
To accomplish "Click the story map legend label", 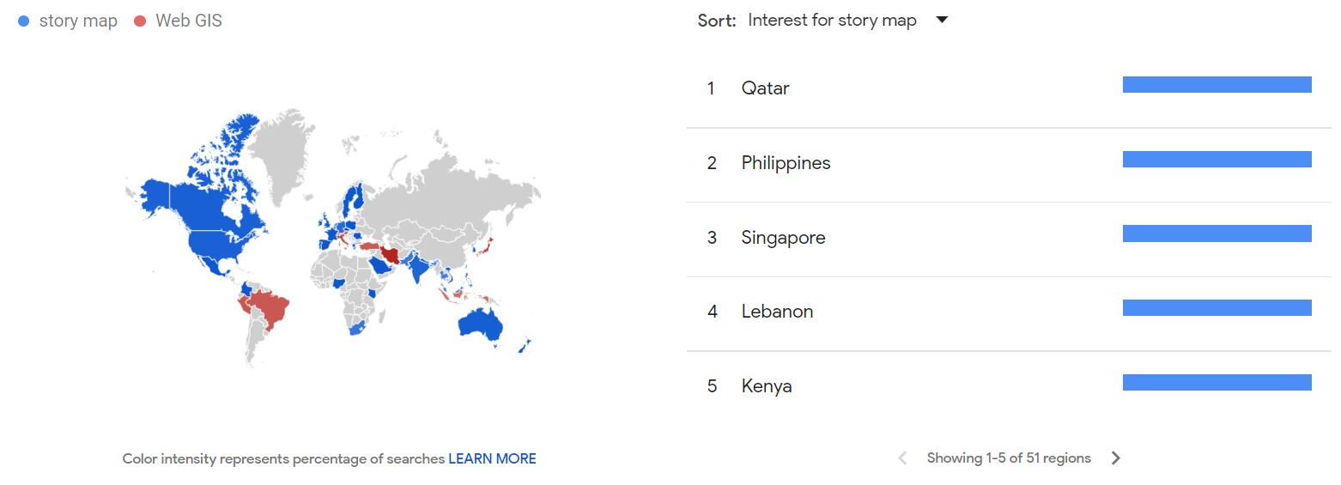I will point(78,21).
